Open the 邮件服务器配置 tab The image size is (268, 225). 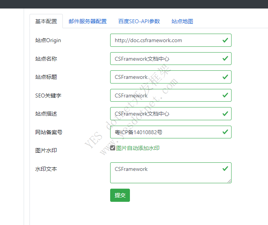pos(88,21)
